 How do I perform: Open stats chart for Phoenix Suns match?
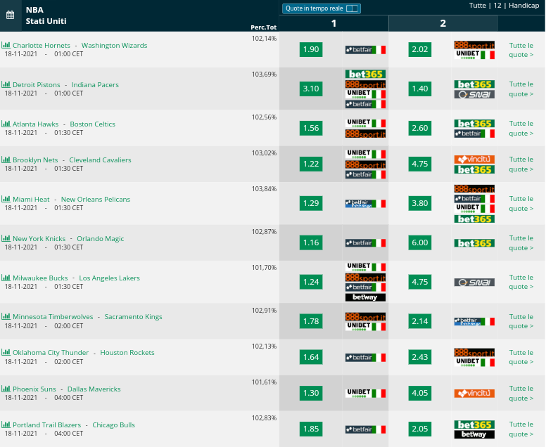pyautogui.click(x=6, y=389)
